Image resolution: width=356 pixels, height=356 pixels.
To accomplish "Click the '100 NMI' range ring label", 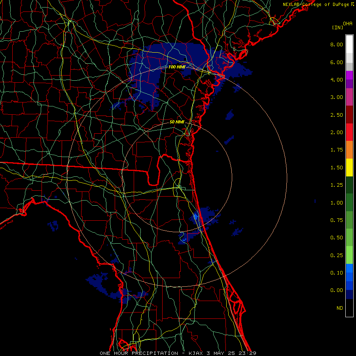I will [x=177, y=67].
